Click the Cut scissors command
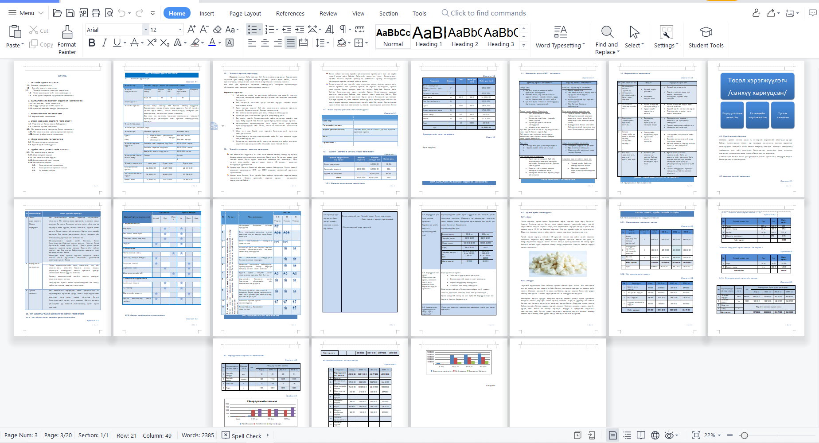The height and width of the screenshot is (443, 819). click(x=39, y=30)
